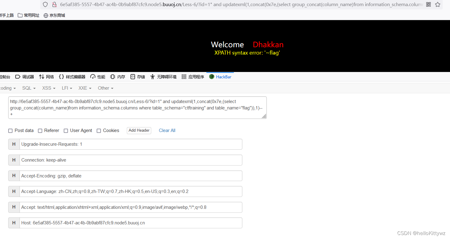Click the H button beside Host header
Screen dimensions: 450x239
click(x=14, y=223)
